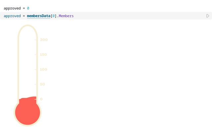Click the 50 tick label on thermometer
Image resolution: width=212 pixels, height=132 pixels.
[x=42, y=84]
